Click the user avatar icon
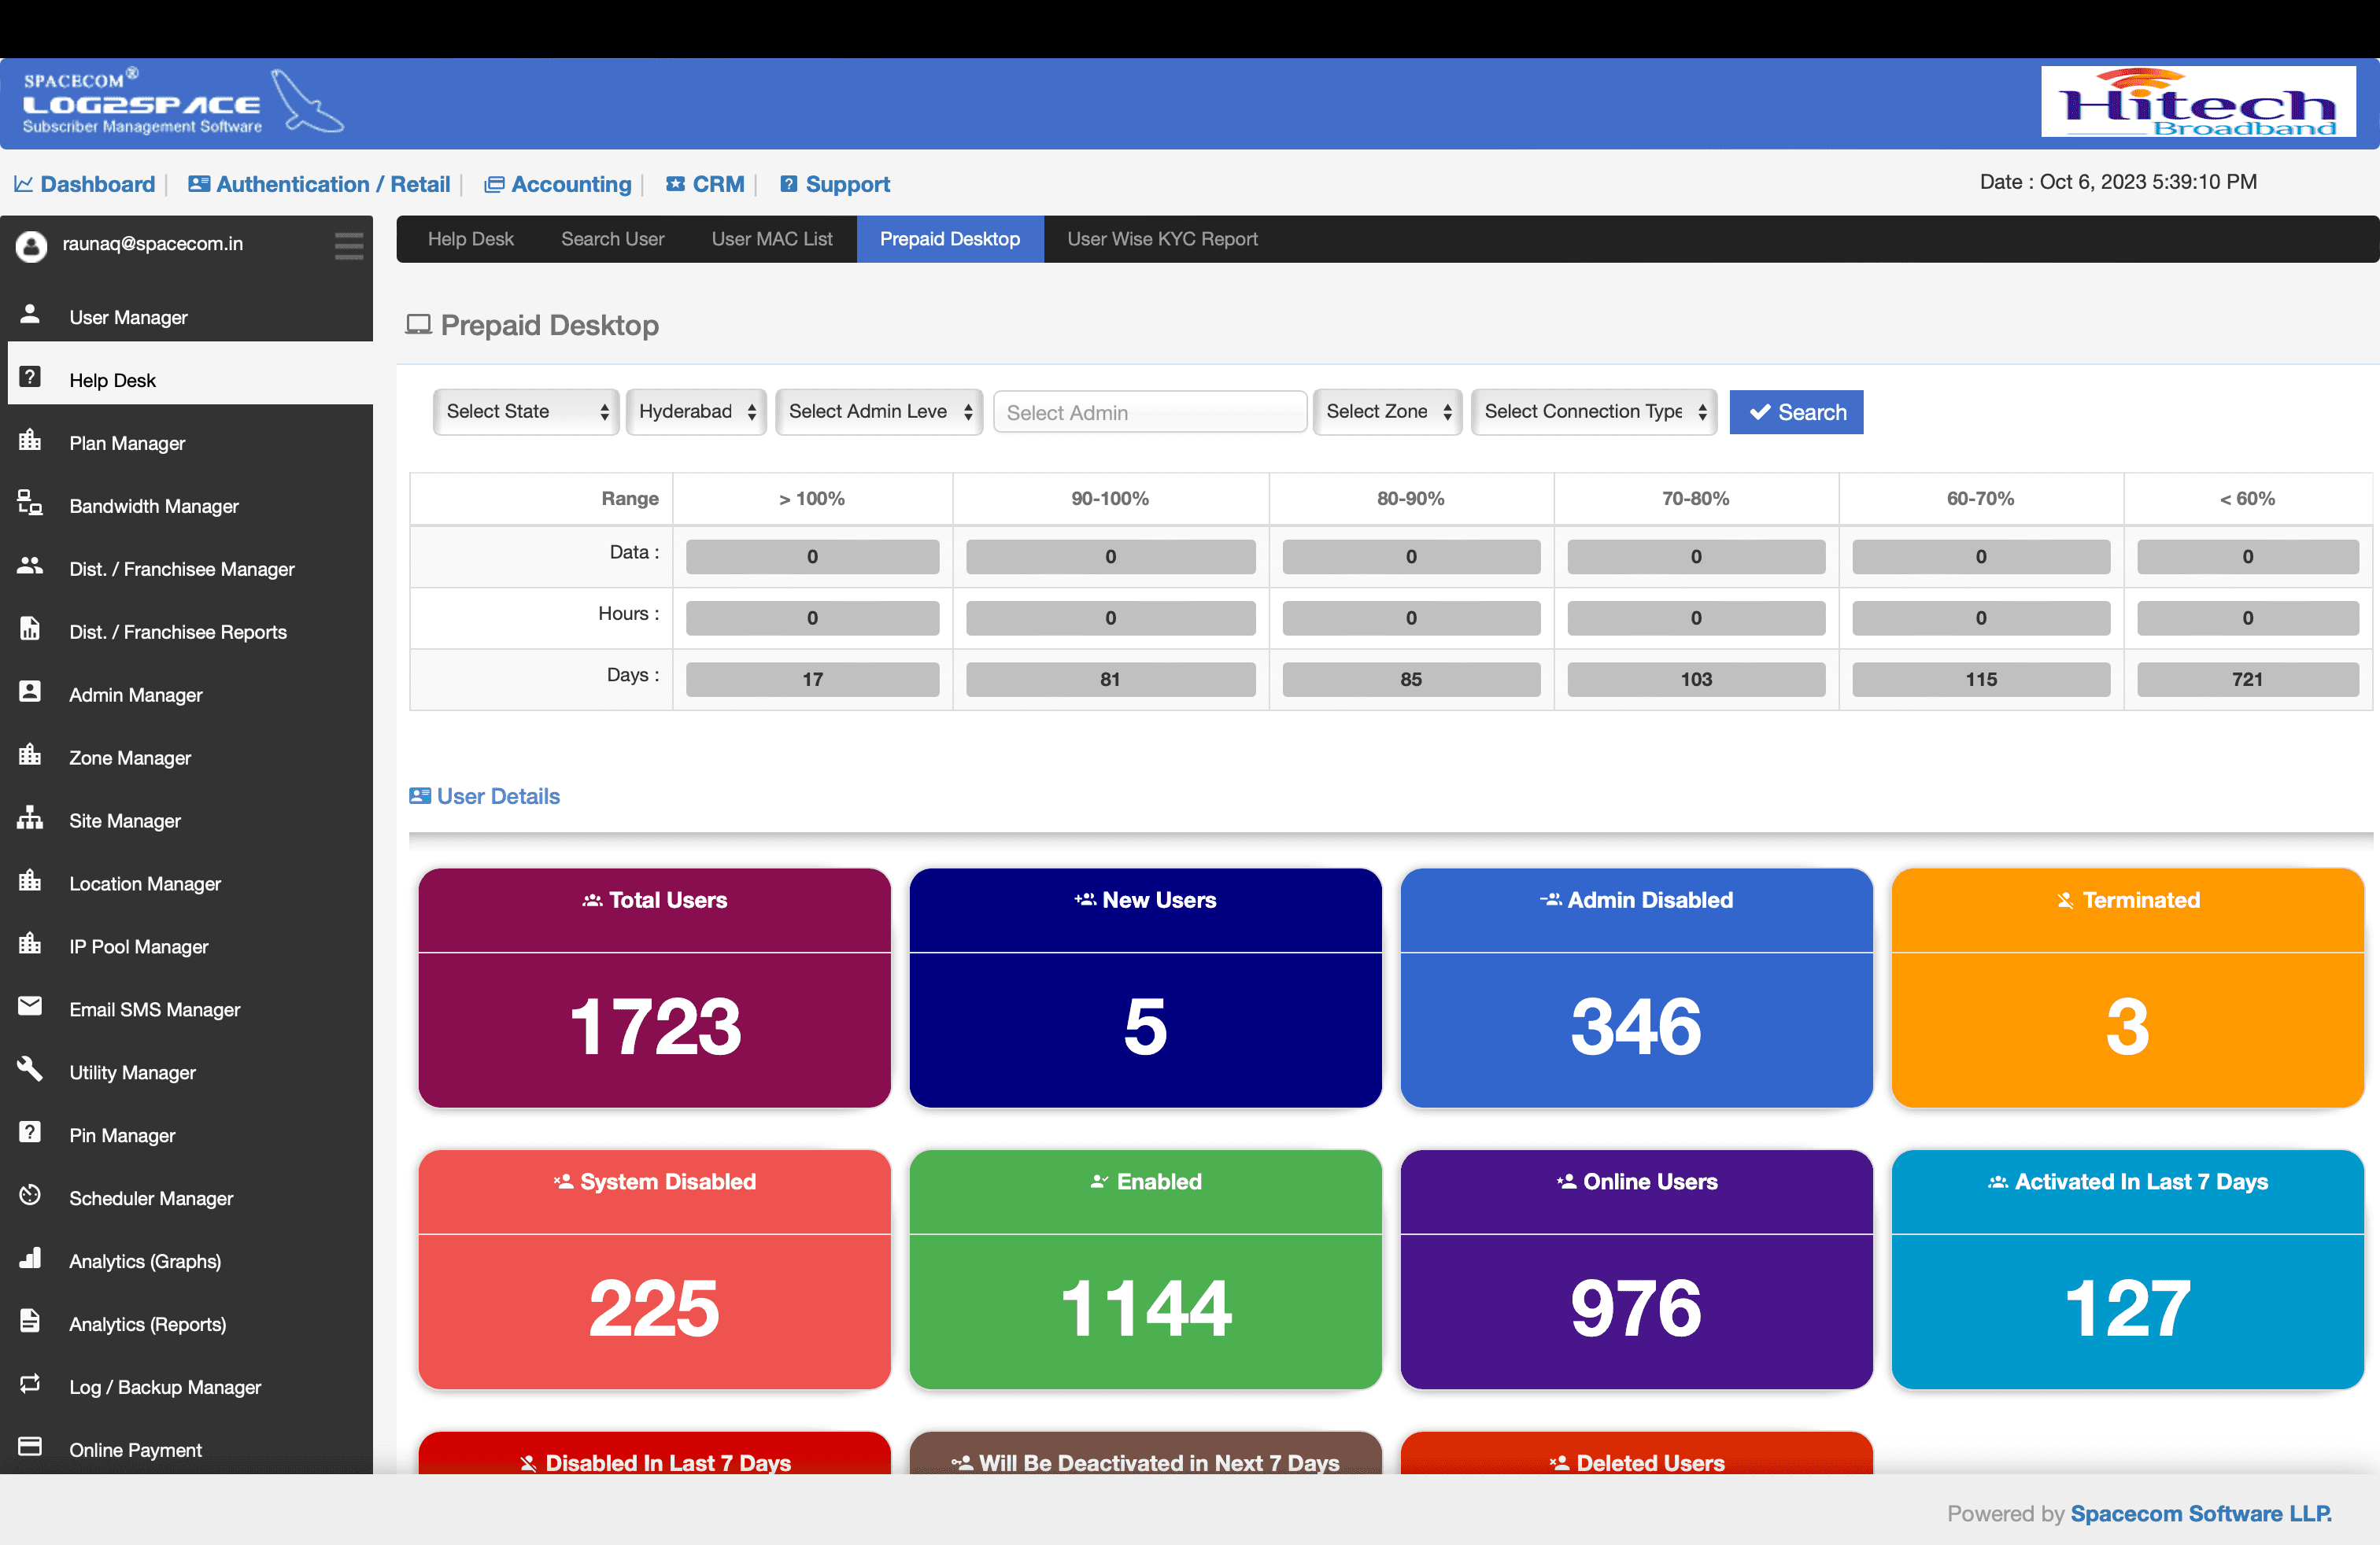Image resolution: width=2380 pixels, height=1545 pixels. (31, 246)
